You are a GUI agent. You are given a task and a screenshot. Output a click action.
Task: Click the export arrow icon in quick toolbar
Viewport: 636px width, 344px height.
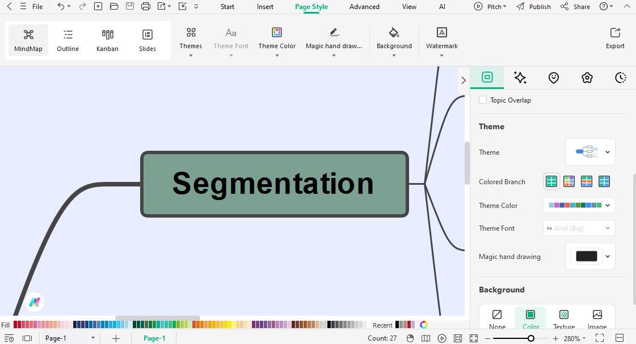(x=162, y=6)
